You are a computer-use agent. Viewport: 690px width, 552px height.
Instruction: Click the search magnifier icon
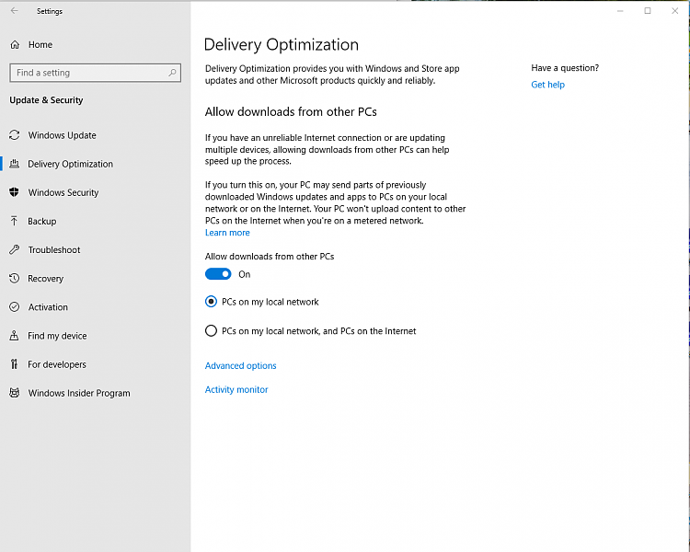pyautogui.click(x=172, y=73)
